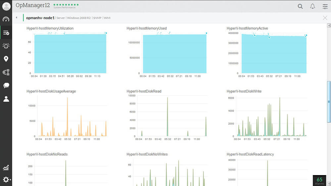Screen dimensions: 331x186
Task: Click the last data point on hostMemoryActive chart
Action: 306,35
